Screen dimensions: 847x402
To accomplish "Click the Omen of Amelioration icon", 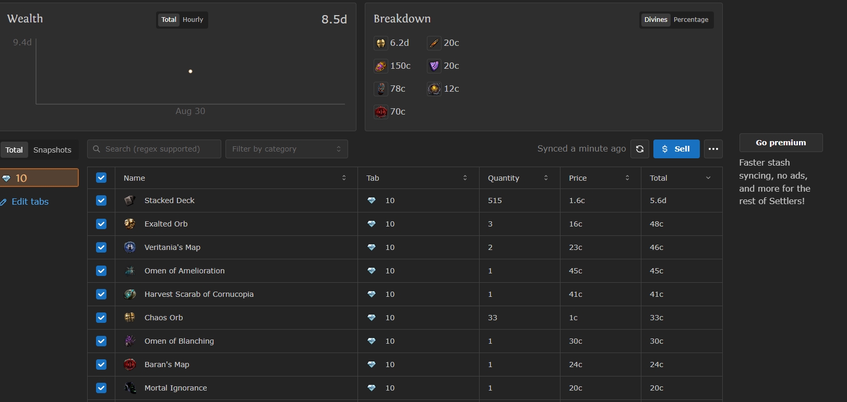I will (130, 271).
